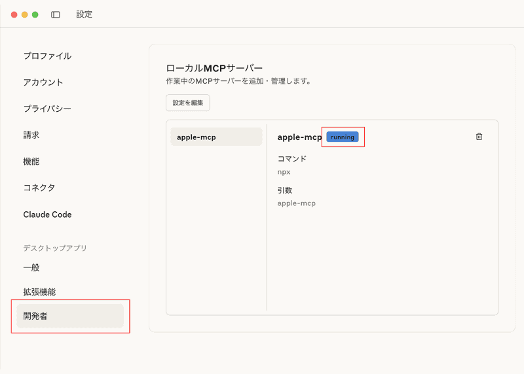Open 一般 desktop app settings
This screenshot has height=374, width=524.
pyautogui.click(x=31, y=267)
